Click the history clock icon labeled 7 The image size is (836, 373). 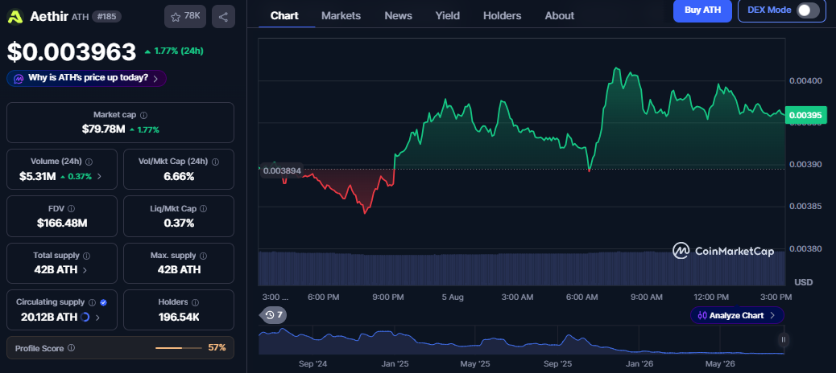point(274,315)
